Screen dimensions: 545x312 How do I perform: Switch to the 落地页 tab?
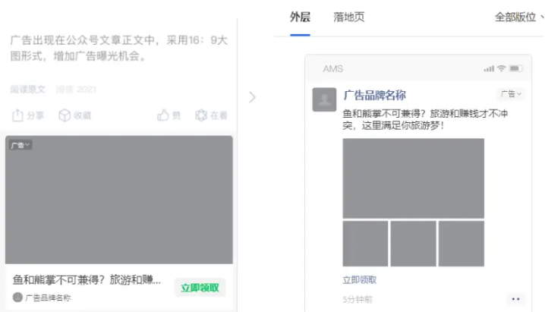click(348, 17)
